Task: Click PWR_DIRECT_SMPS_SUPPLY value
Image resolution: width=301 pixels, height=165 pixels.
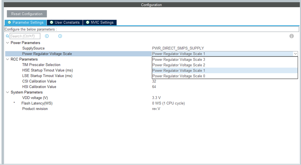Action: coord(178,48)
